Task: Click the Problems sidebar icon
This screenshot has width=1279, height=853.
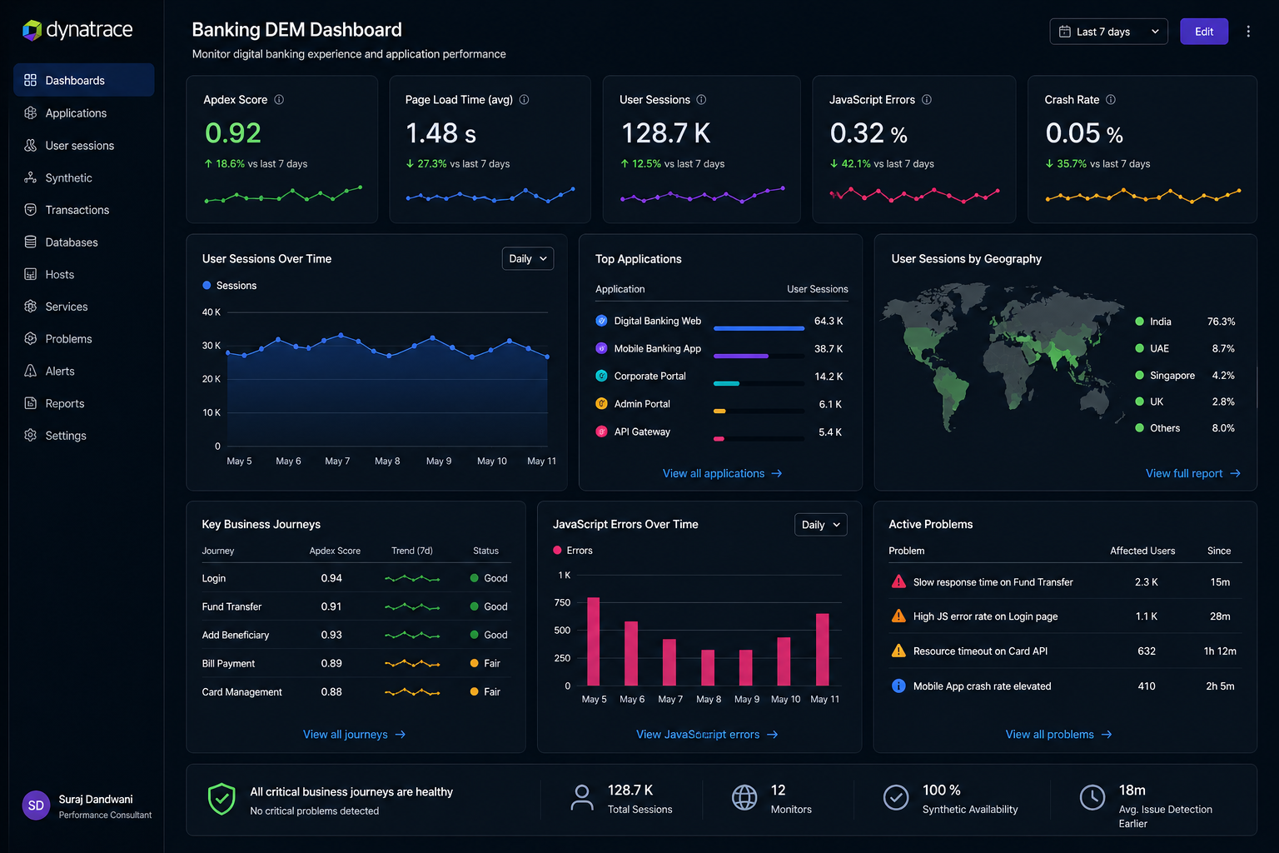Action: [x=31, y=338]
